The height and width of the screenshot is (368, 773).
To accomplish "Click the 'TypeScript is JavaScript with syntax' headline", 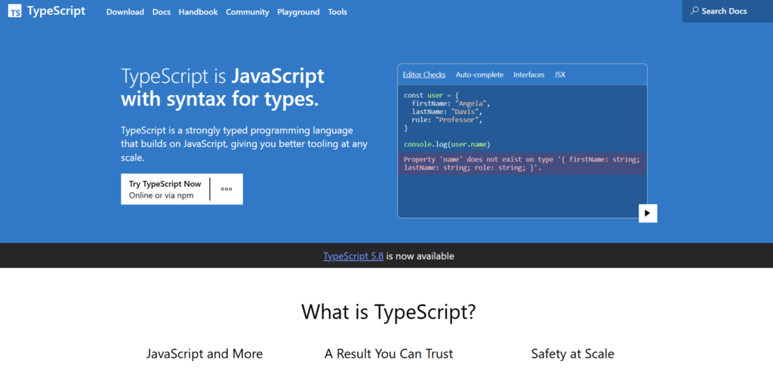I will [223, 87].
